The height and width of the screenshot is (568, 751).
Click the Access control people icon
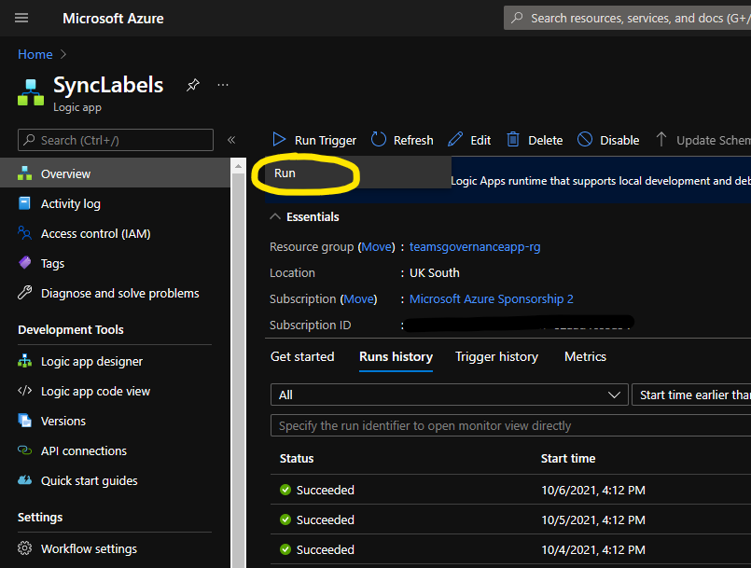[24, 233]
